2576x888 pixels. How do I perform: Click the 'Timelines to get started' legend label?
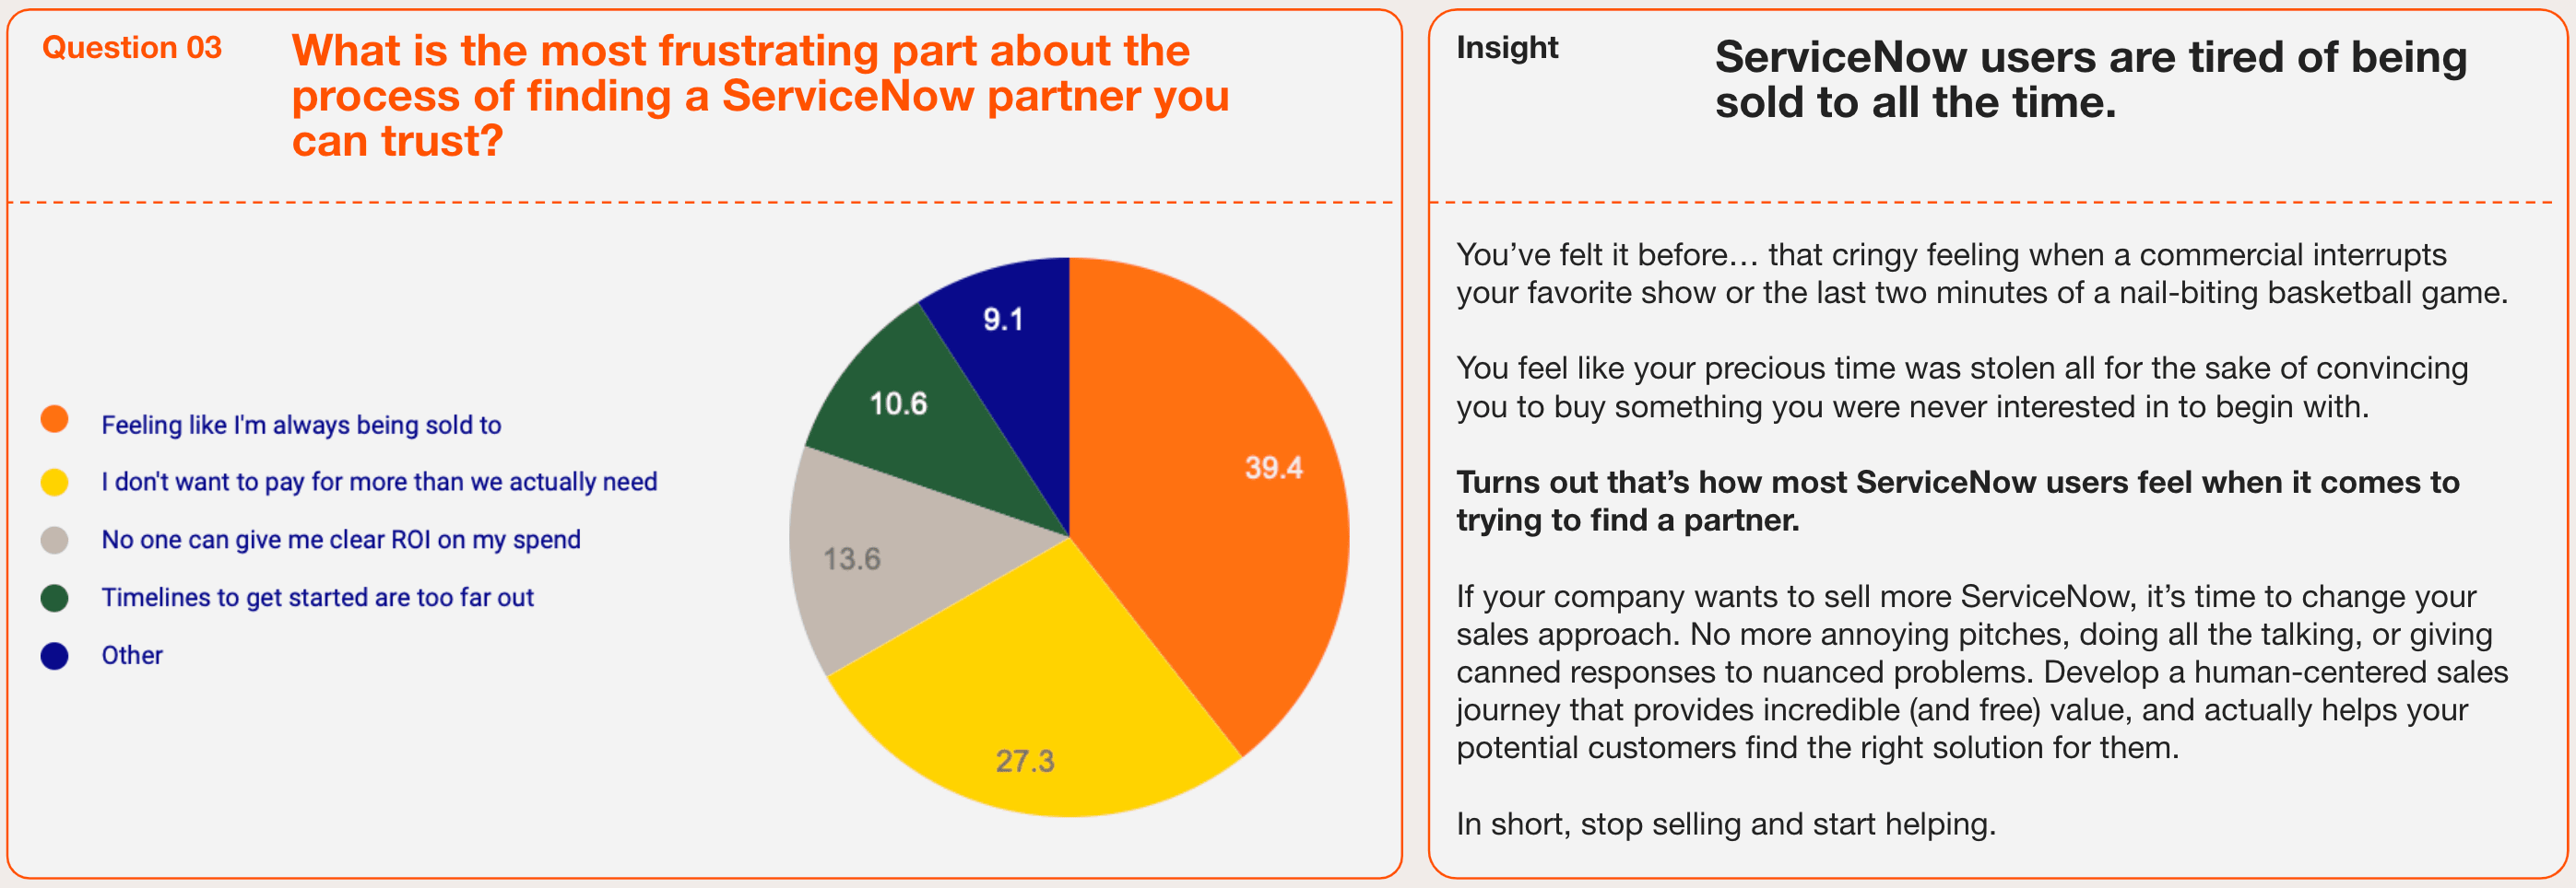[x=317, y=599]
